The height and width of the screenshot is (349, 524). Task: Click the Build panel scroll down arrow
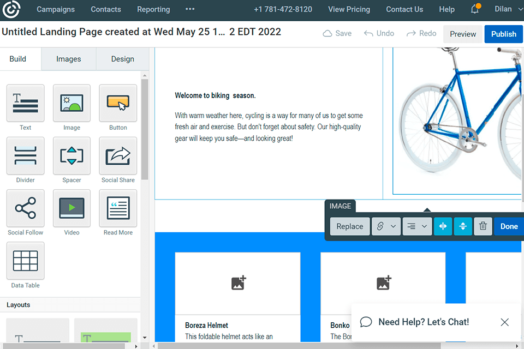click(144, 338)
